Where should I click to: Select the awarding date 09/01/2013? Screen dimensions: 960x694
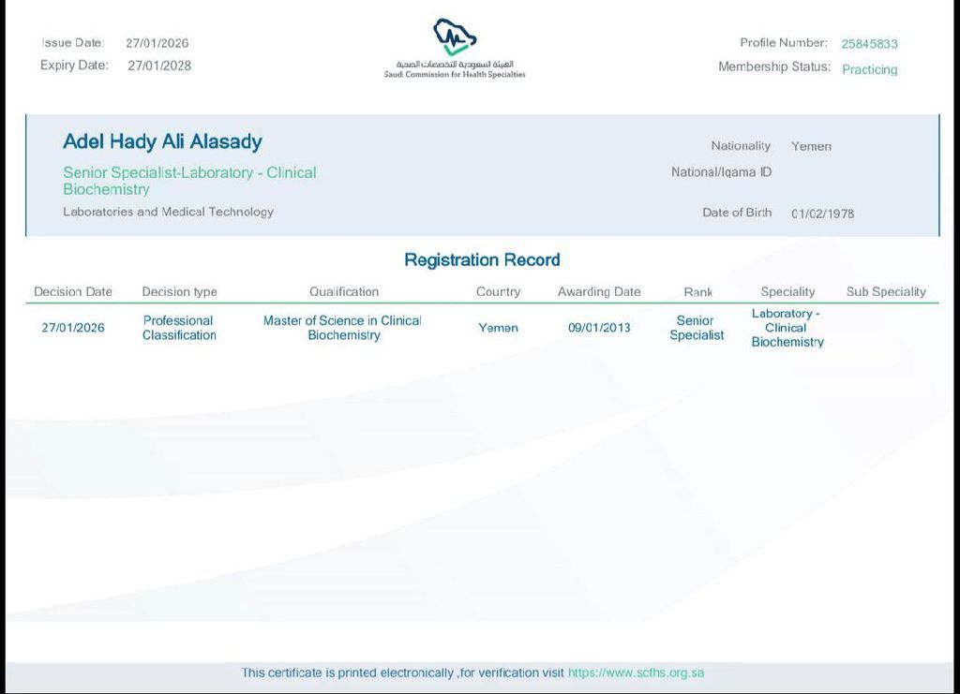pyautogui.click(x=599, y=328)
